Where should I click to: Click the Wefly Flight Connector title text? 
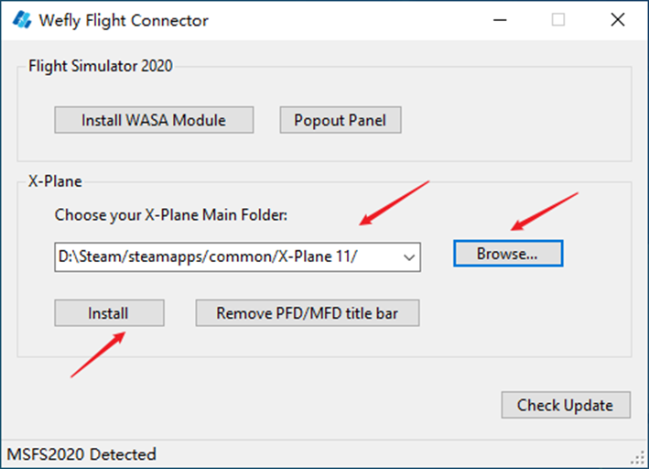coord(124,20)
